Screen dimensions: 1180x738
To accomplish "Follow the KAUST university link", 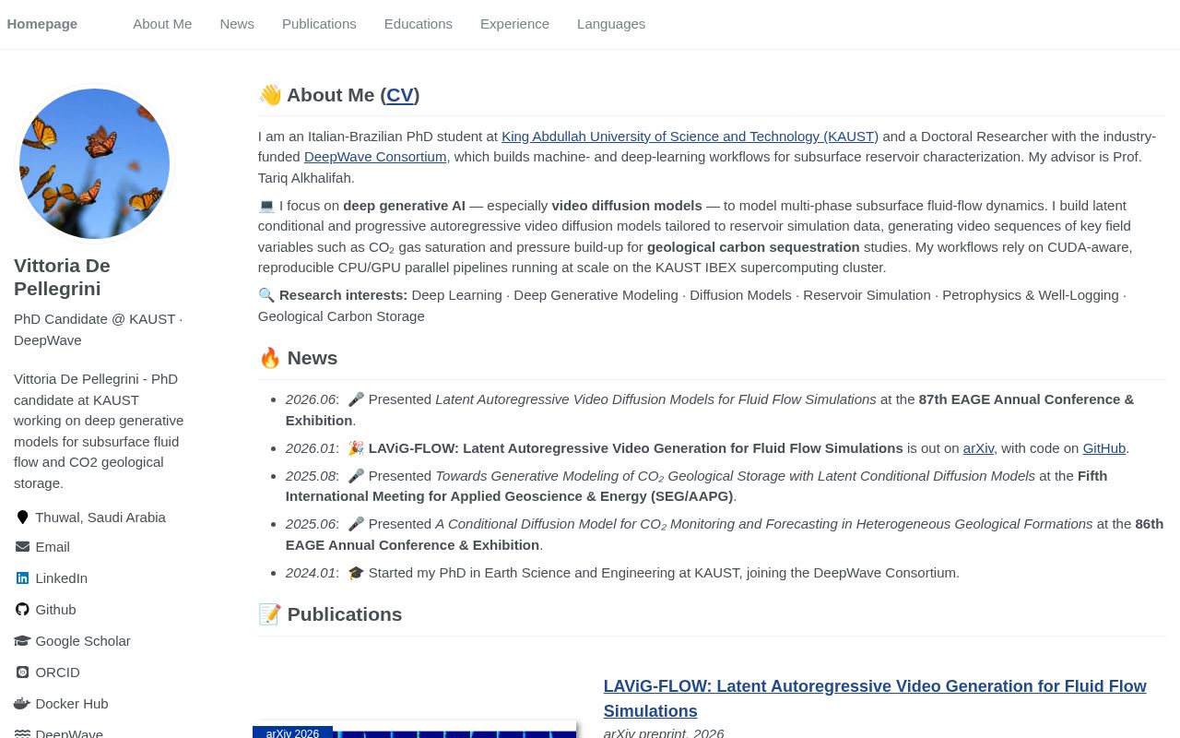I will 690,137.
